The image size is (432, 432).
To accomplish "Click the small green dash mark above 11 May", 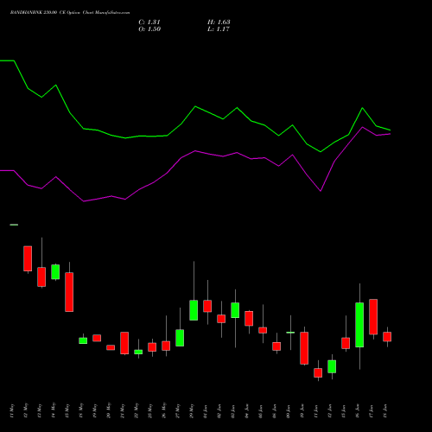I will point(14,225).
